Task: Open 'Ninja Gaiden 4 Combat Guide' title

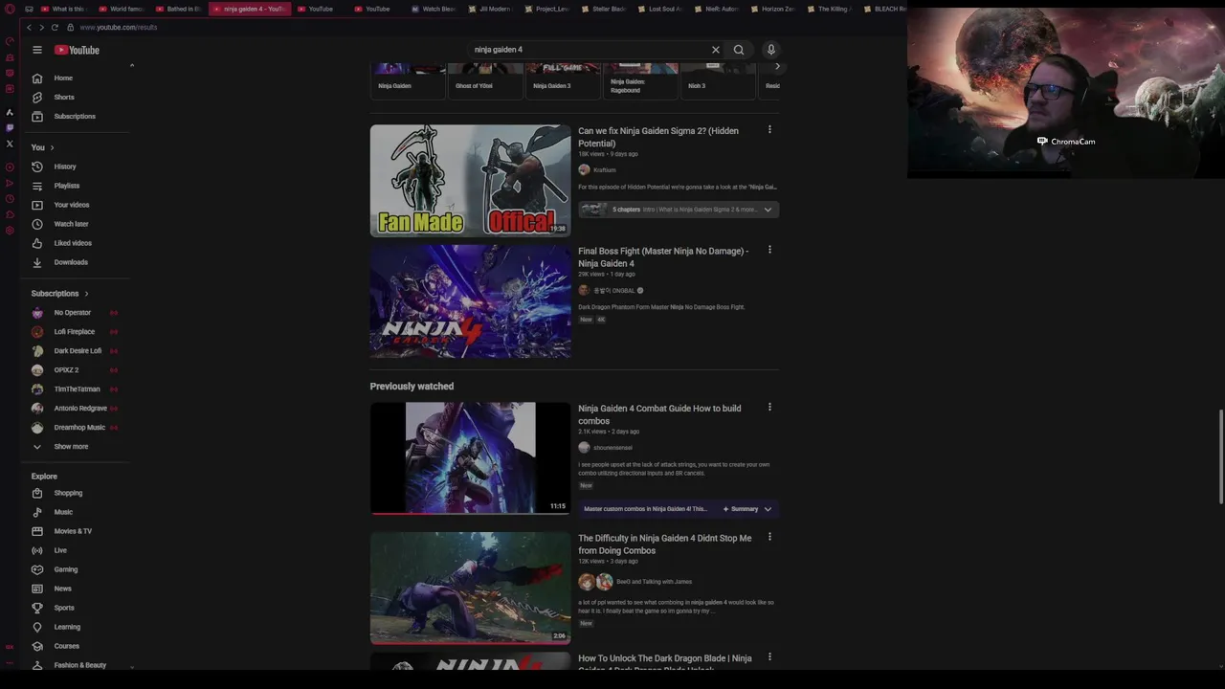Action: pos(659,414)
